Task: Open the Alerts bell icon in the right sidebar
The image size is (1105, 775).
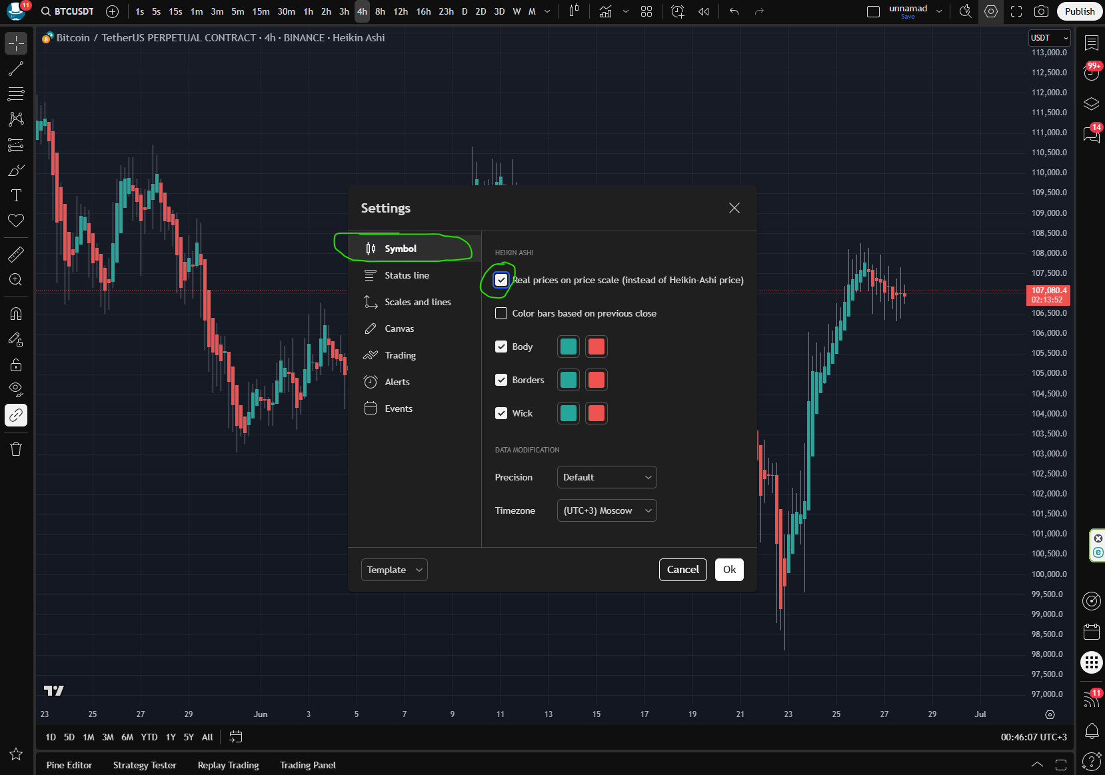Action: (x=1092, y=731)
